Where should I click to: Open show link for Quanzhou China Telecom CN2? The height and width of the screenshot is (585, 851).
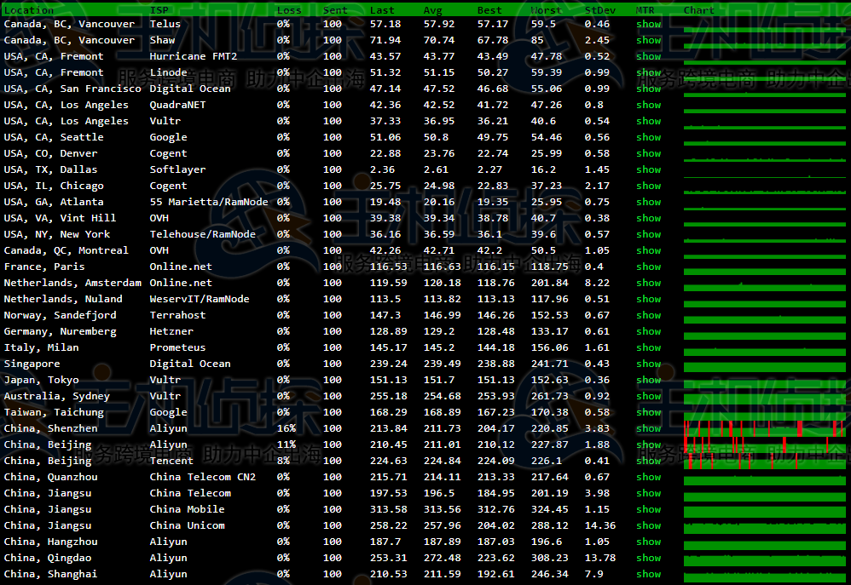(649, 477)
